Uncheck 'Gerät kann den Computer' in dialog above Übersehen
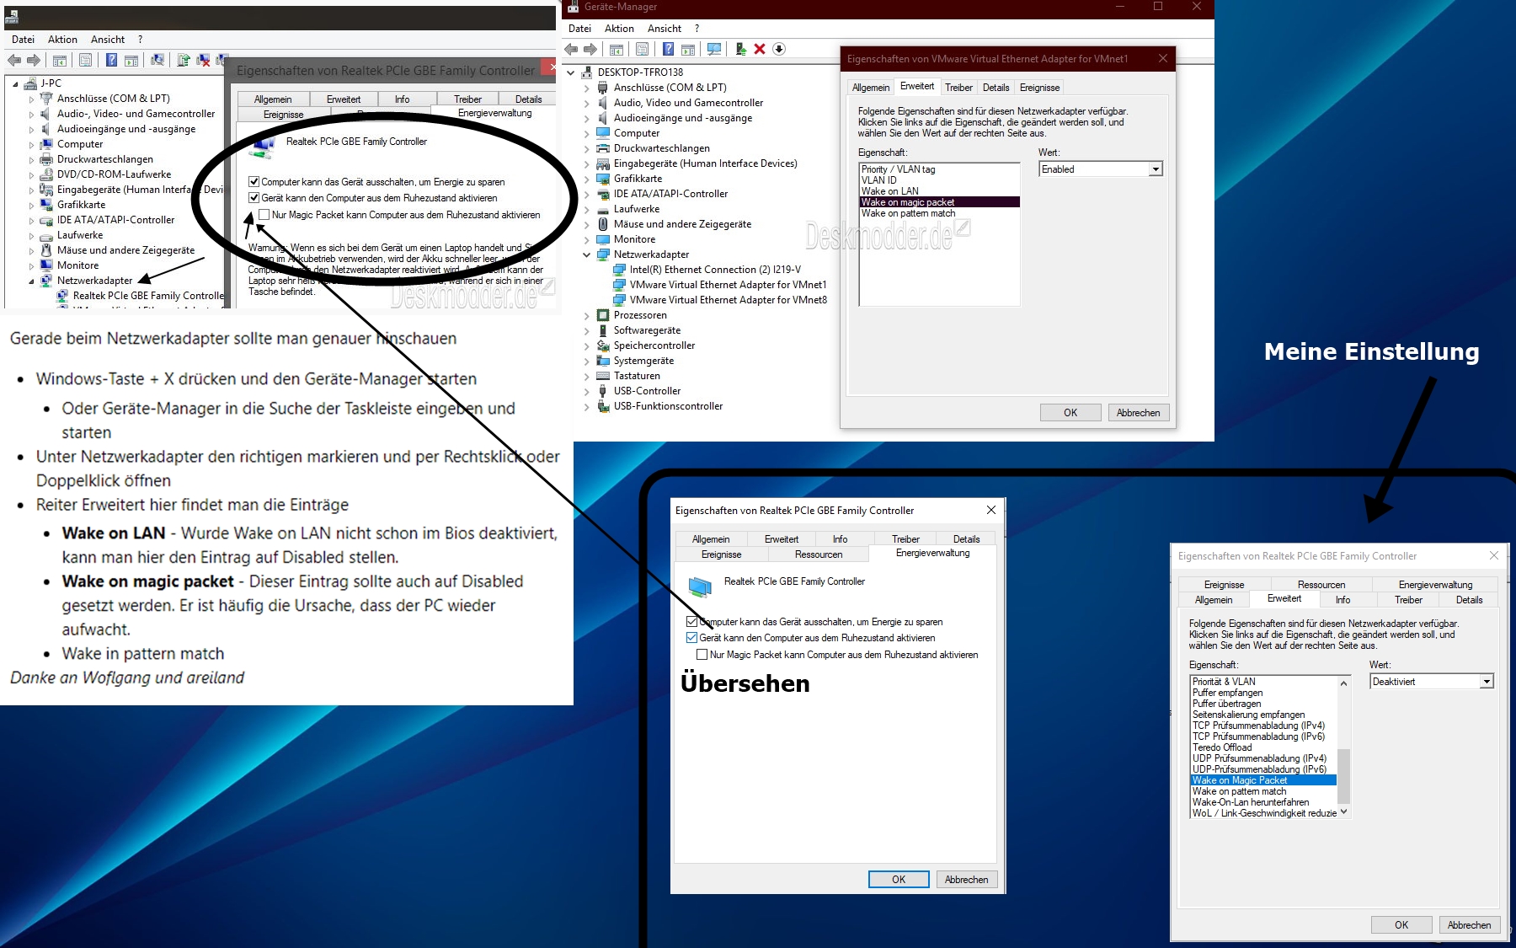Viewport: 1516px width, 948px height. pyautogui.click(x=691, y=638)
